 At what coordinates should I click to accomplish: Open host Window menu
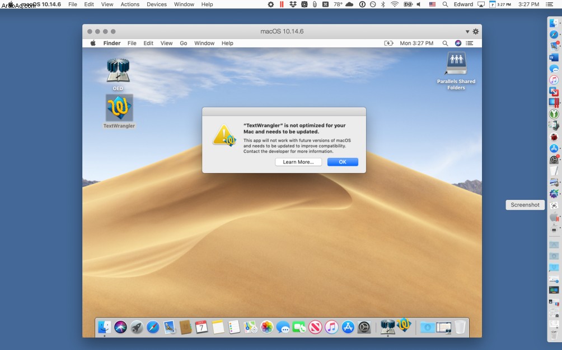click(184, 4)
